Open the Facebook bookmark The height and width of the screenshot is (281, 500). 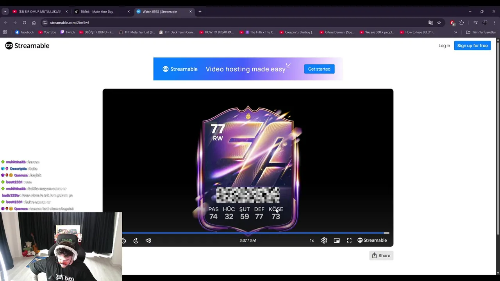pos(25,32)
